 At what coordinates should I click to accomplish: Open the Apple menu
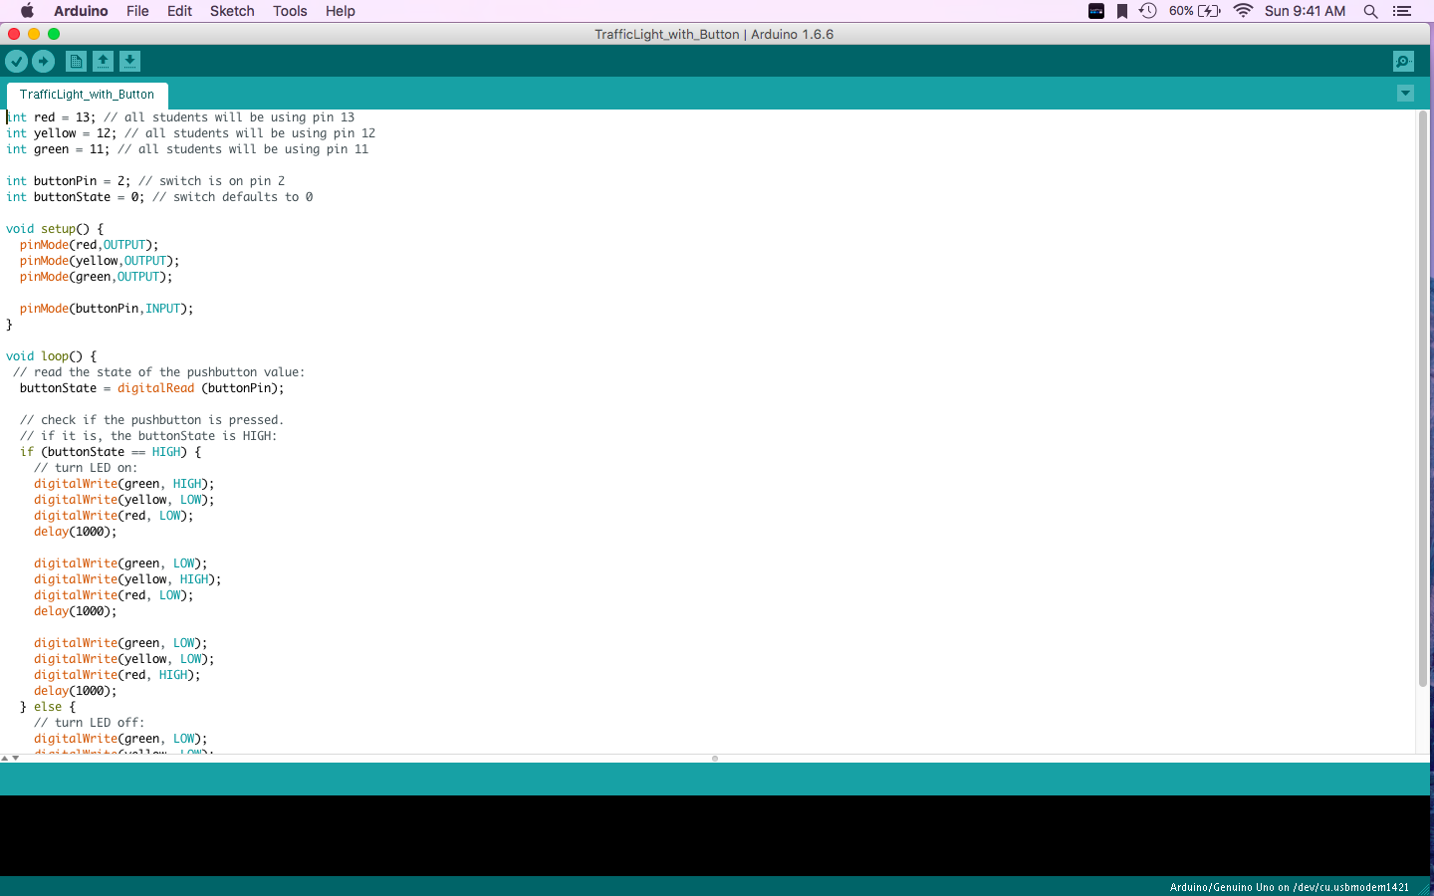point(27,11)
